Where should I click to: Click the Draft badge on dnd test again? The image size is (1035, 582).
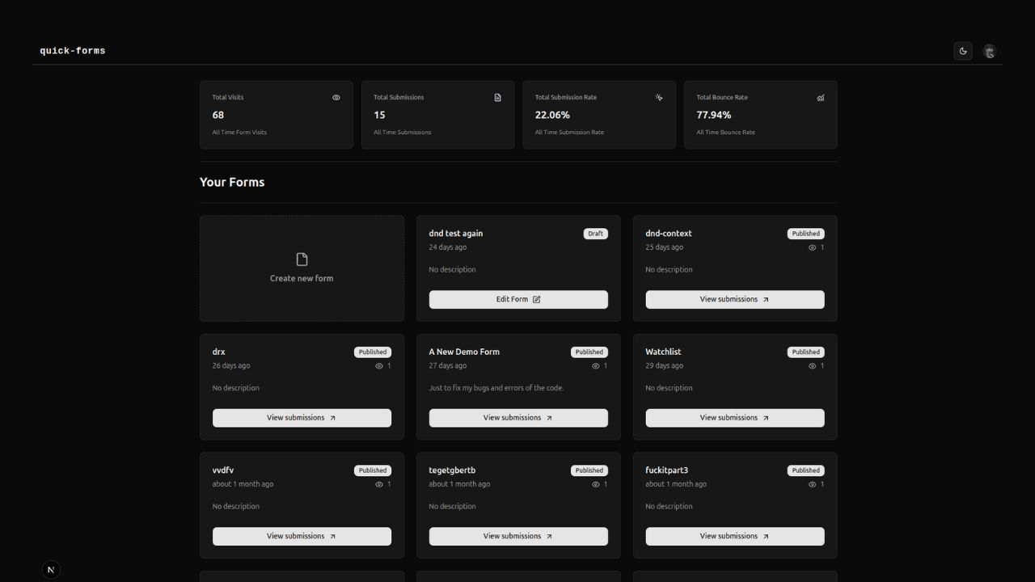[x=596, y=233]
